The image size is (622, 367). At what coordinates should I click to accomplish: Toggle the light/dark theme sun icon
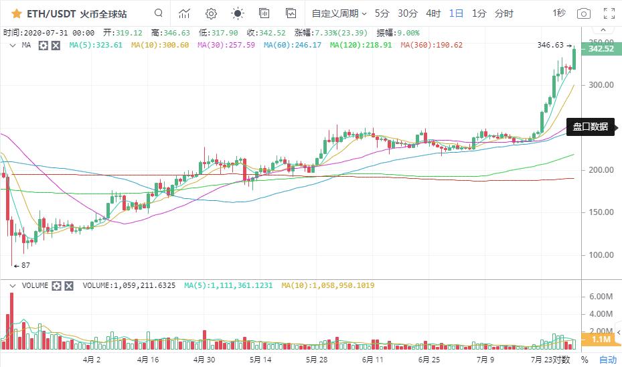click(238, 13)
